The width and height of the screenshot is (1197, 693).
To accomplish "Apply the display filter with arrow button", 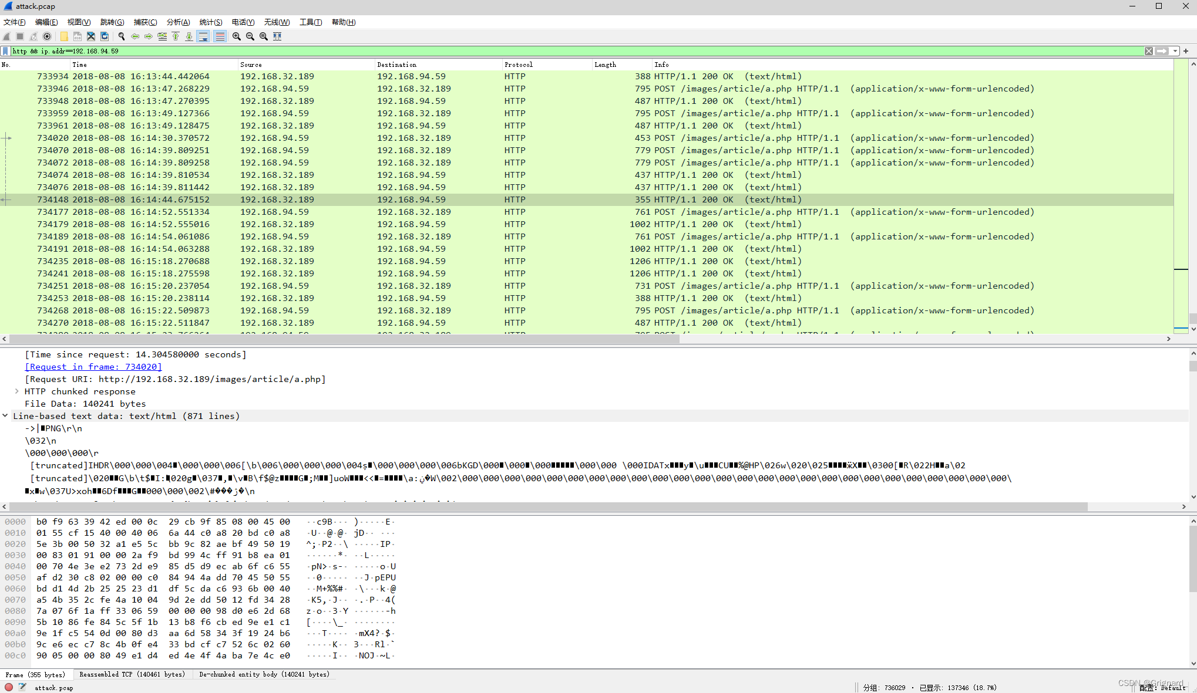I will click(1162, 51).
